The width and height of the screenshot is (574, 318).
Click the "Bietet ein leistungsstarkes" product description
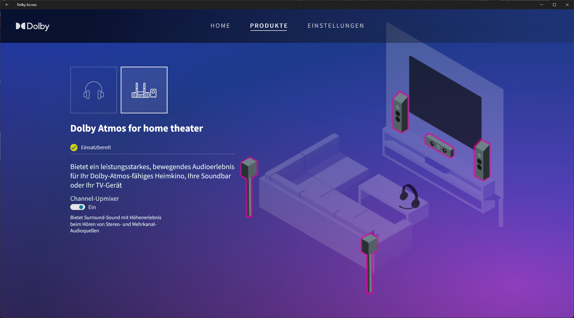(x=152, y=176)
